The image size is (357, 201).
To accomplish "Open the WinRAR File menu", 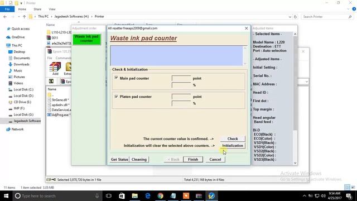I will 50,58.
